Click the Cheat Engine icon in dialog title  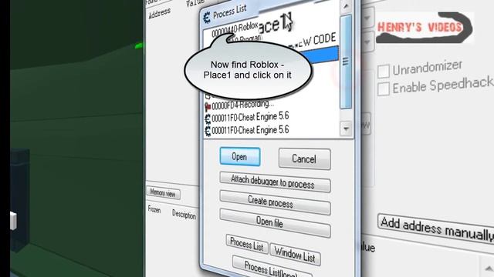207,18
